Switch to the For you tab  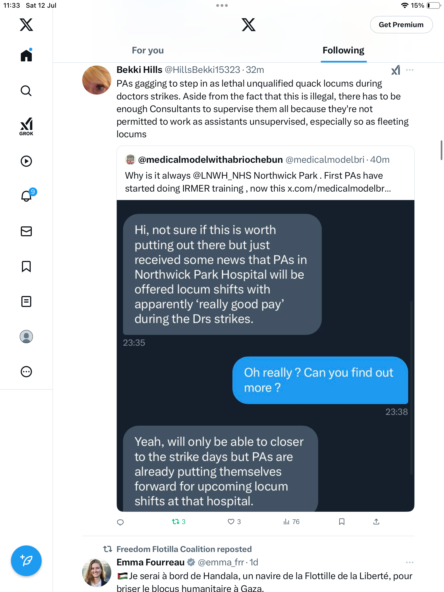tap(148, 50)
